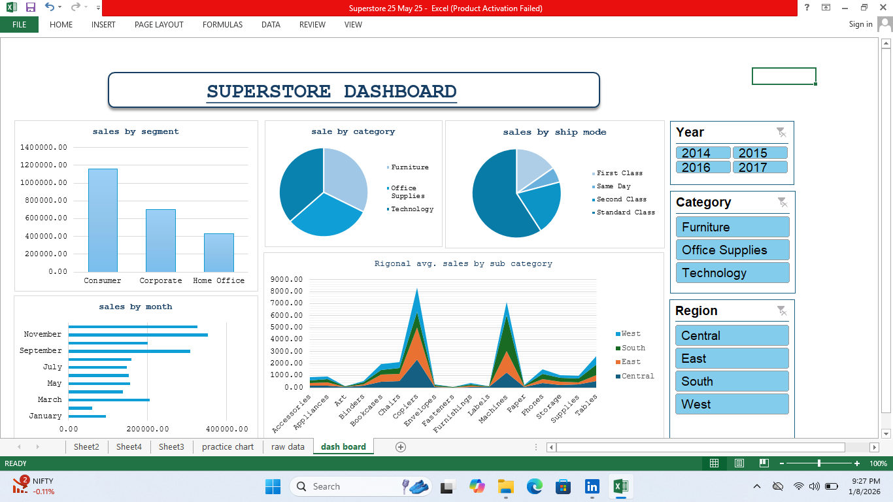Filter by Technology in Category slicer

click(x=732, y=273)
